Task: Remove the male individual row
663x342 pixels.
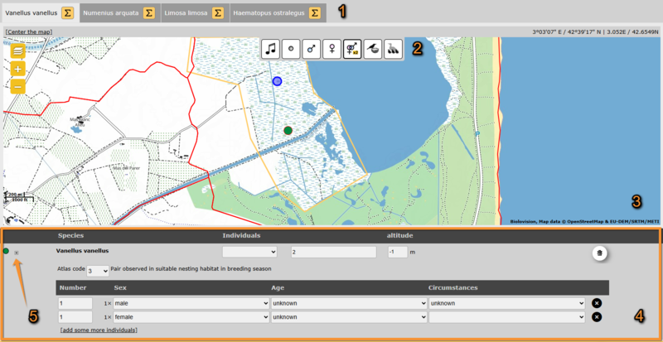Action: tap(596, 303)
